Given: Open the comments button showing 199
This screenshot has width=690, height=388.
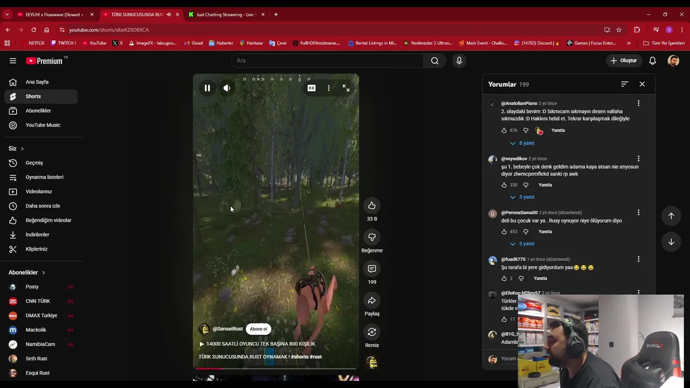Looking at the screenshot, I should pos(372,268).
